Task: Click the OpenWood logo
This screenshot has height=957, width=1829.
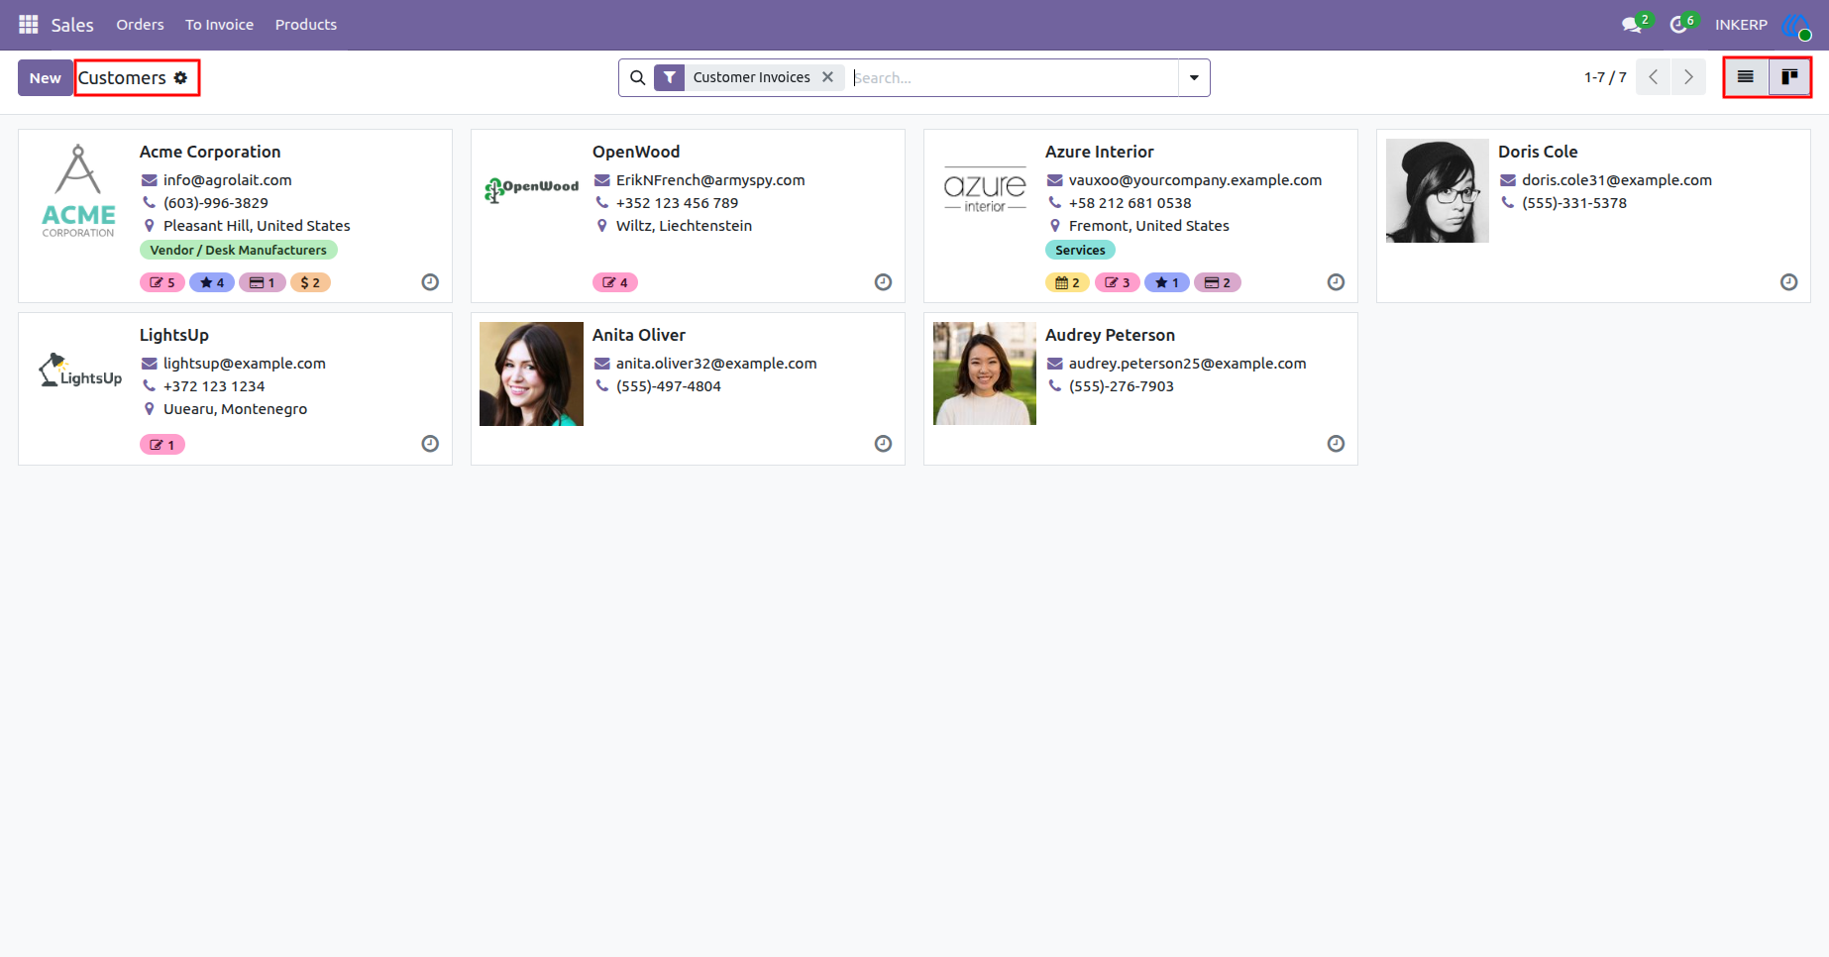Action: tap(531, 188)
